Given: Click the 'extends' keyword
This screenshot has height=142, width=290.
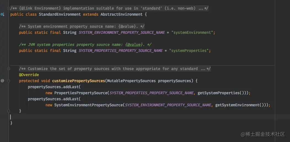Looking at the screenshot, I should (91, 14).
